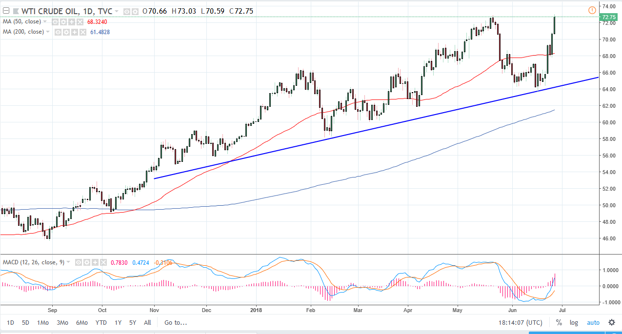Toggle percent scale with the % button
This screenshot has width=622, height=334.
559,322
